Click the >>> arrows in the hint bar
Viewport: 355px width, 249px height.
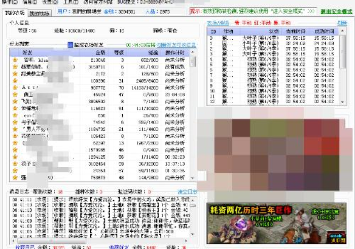click(x=311, y=11)
